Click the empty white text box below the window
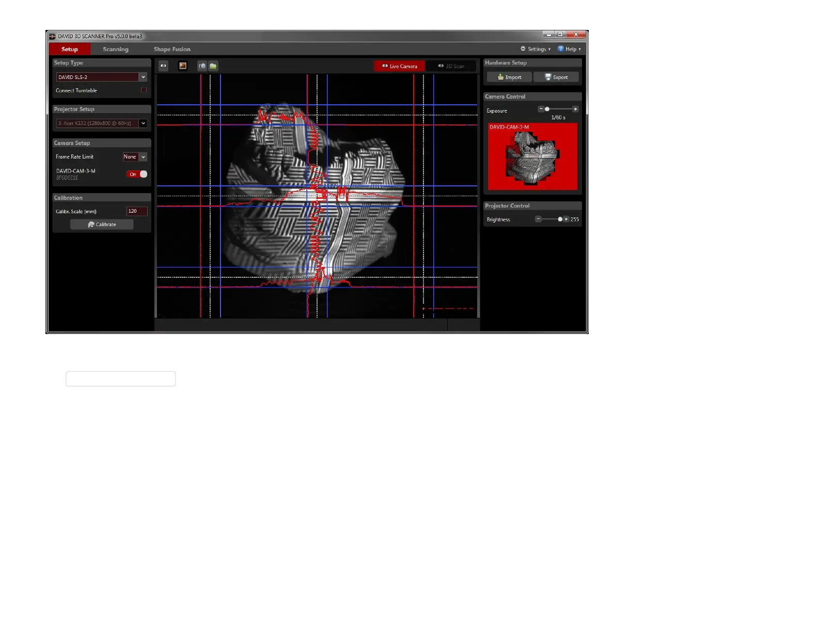818x632 pixels. point(120,378)
